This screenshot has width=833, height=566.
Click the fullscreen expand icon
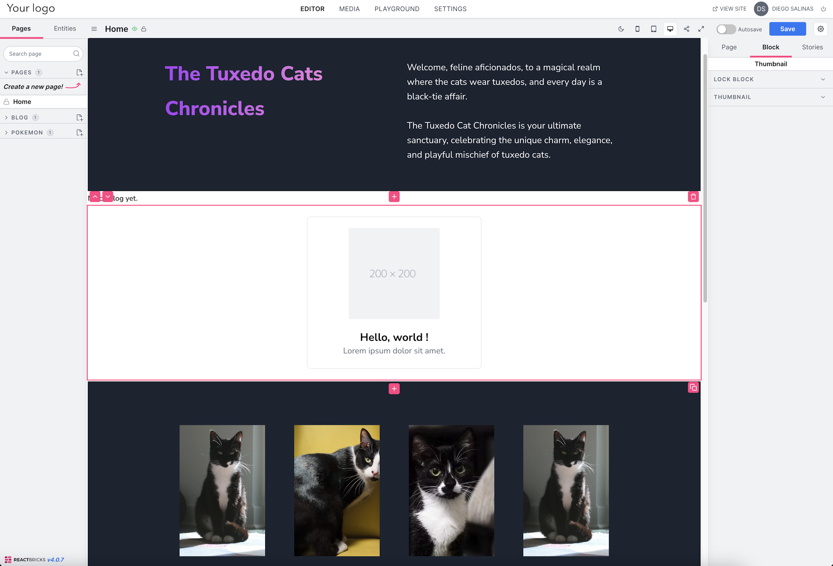(x=701, y=29)
